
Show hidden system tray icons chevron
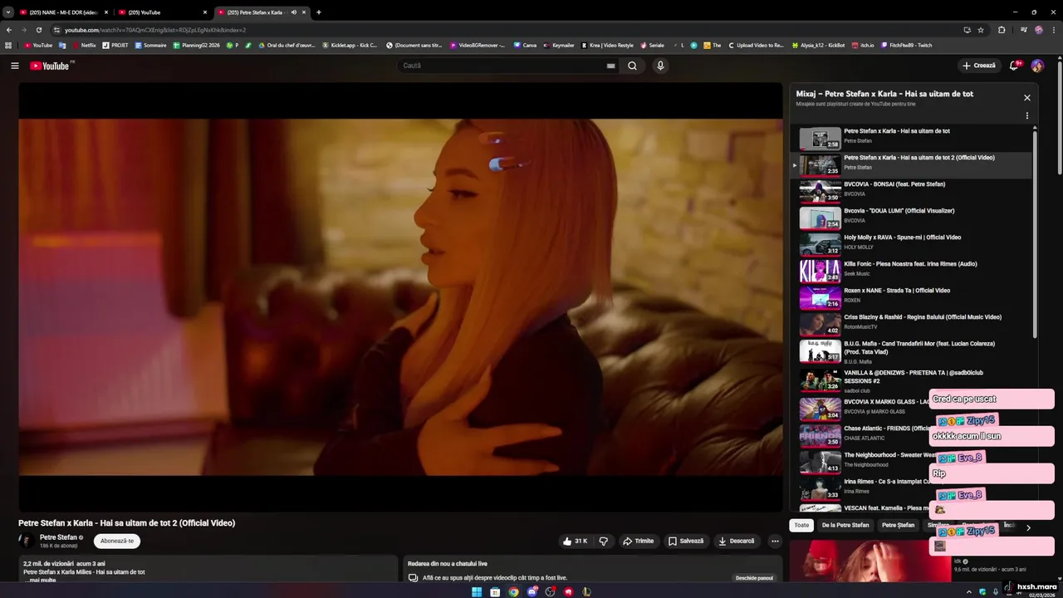point(969,591)
